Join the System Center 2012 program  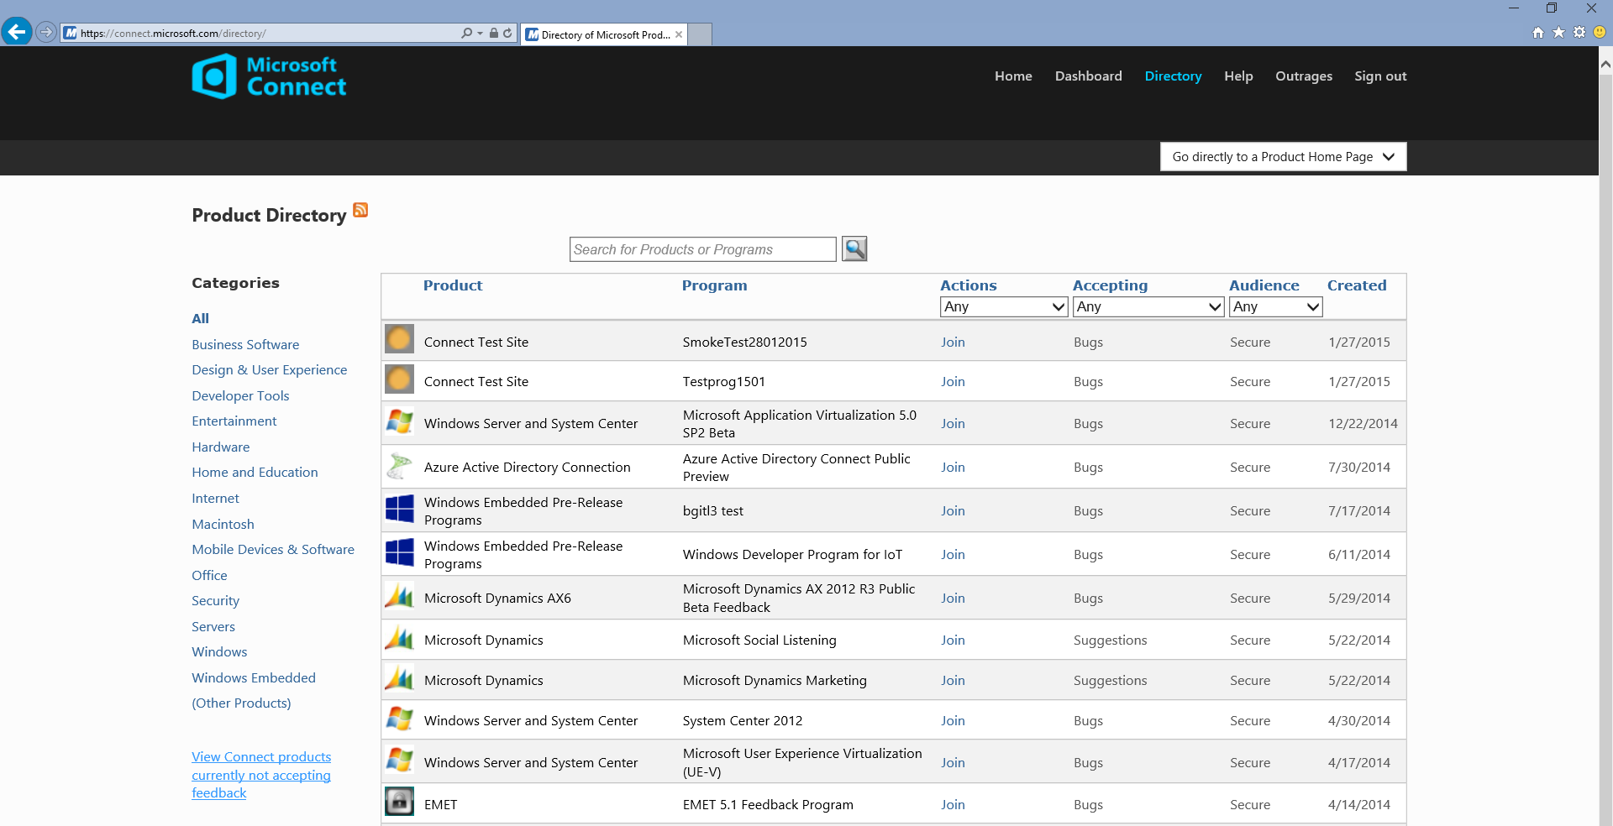click(x=953, y=721)
